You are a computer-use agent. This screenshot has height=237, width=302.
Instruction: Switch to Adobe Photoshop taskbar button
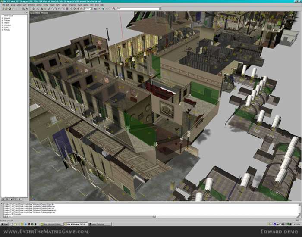point(99,224)
